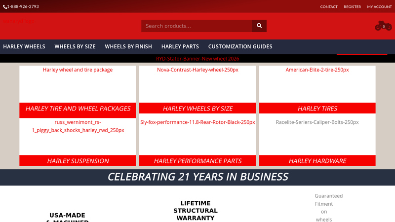The width and height of the screenshot is (395, 222).
Task: Select the Harley Tires category label
Action: tap(317, 109)
